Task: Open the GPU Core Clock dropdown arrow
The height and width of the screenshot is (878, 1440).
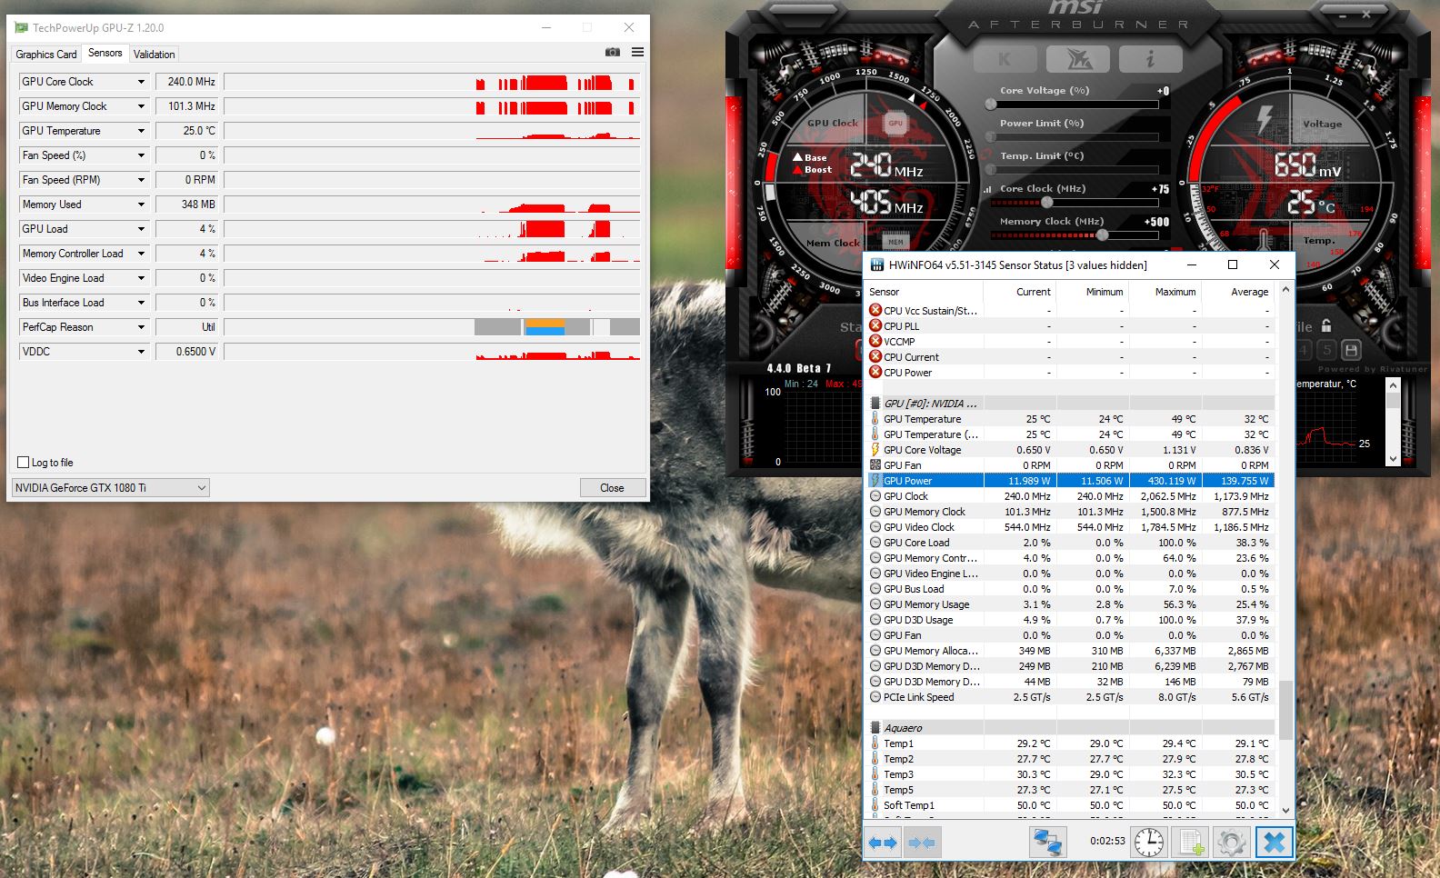Action: click(141, 82)
